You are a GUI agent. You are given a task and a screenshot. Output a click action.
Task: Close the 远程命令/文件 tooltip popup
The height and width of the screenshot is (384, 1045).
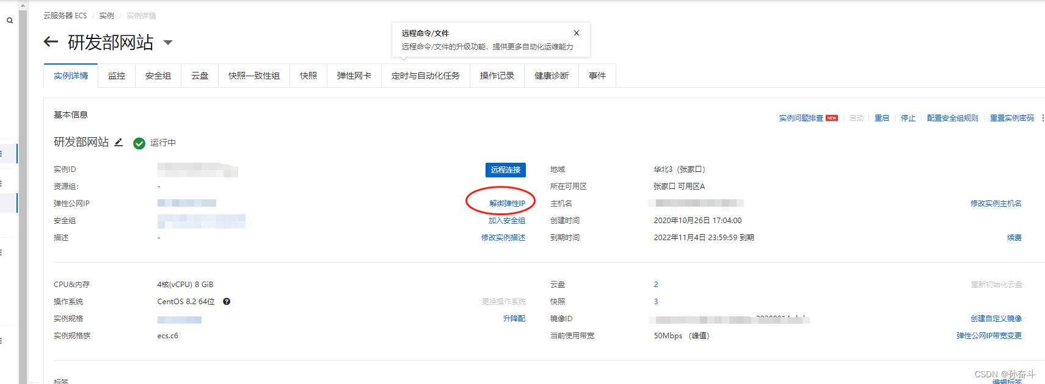(x=577, y=33)
